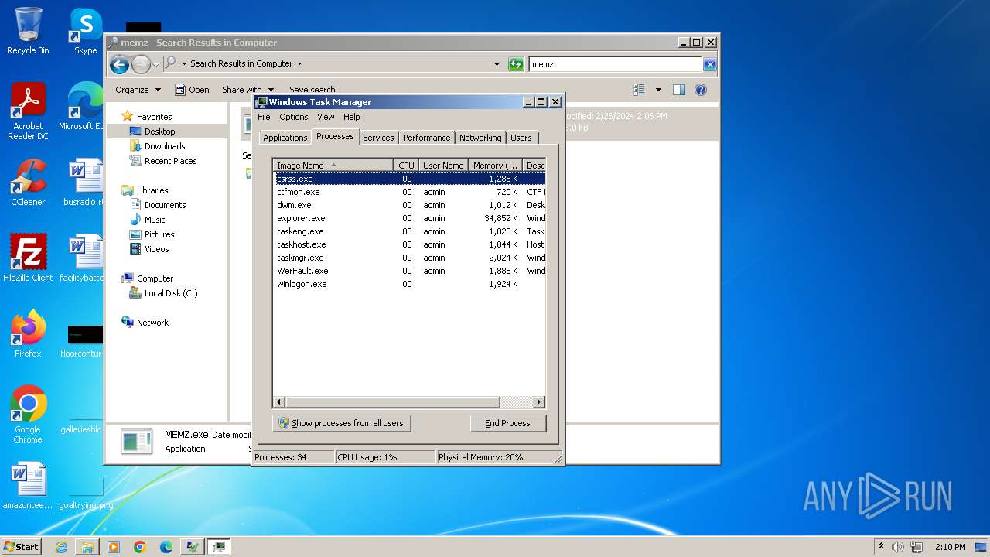Select the taskmgr.exe process row
This screenshot has width=990, height=557.
point(409,258)
